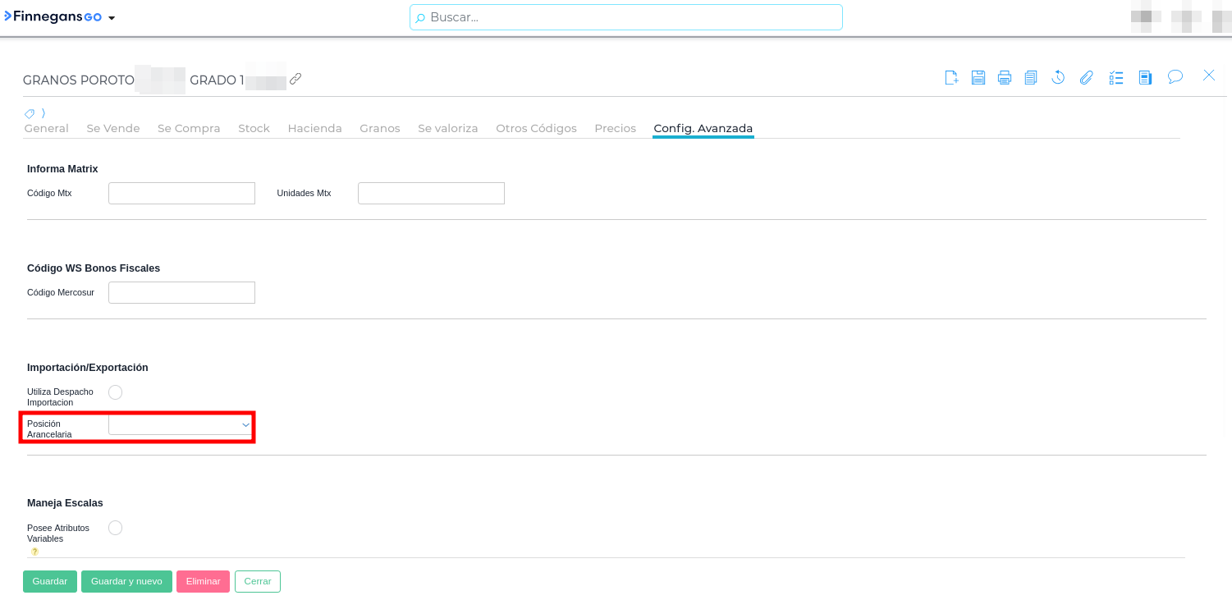Viewport: 1232px width, 600px height.
Task: Focus the Buscar search box
Action: tap(626, 17)
